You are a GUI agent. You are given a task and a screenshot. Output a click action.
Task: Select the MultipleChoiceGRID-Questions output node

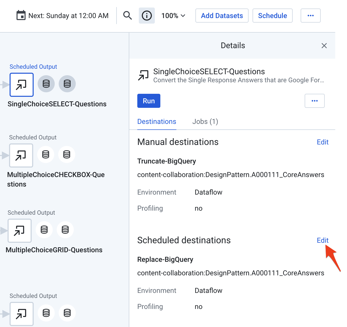click(x=20, y=231)
